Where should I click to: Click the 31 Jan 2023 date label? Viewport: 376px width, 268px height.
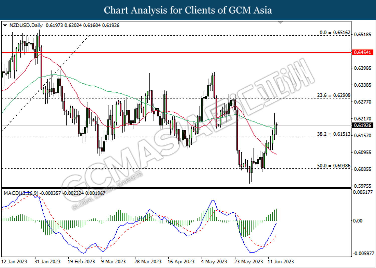pyautogui.click(x=47, y=262)
